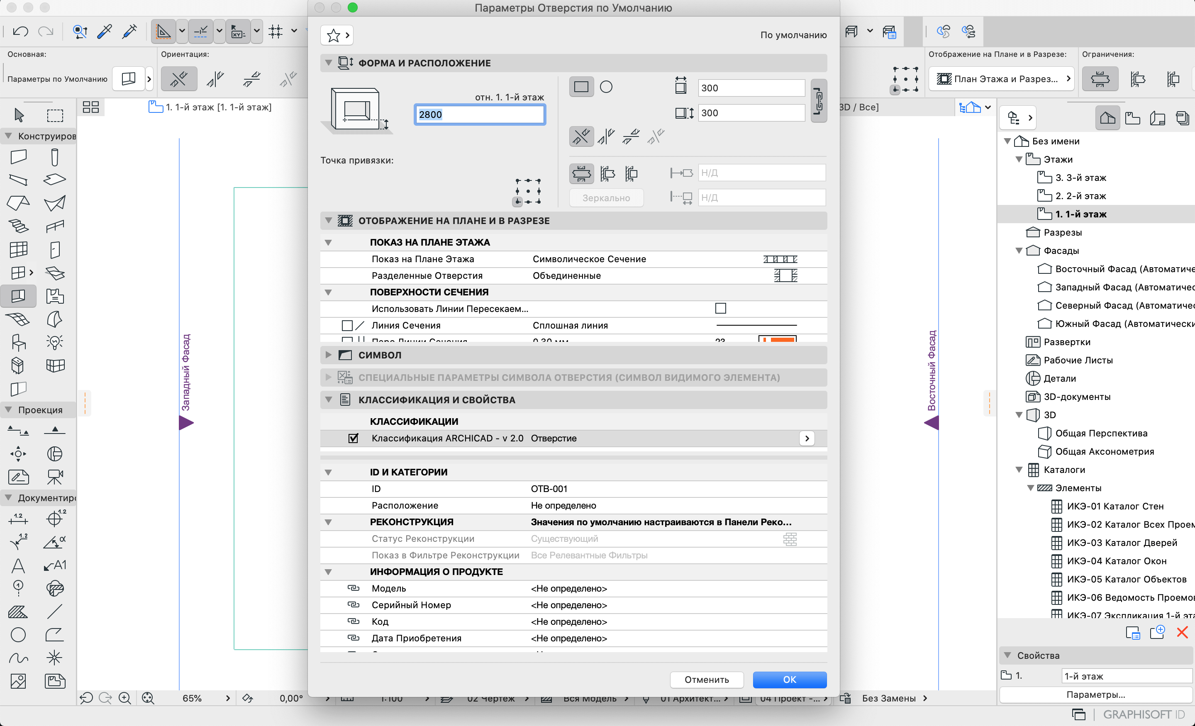
Task: Expand the СИМВОЛ section
Action: [x=328, y=355]
